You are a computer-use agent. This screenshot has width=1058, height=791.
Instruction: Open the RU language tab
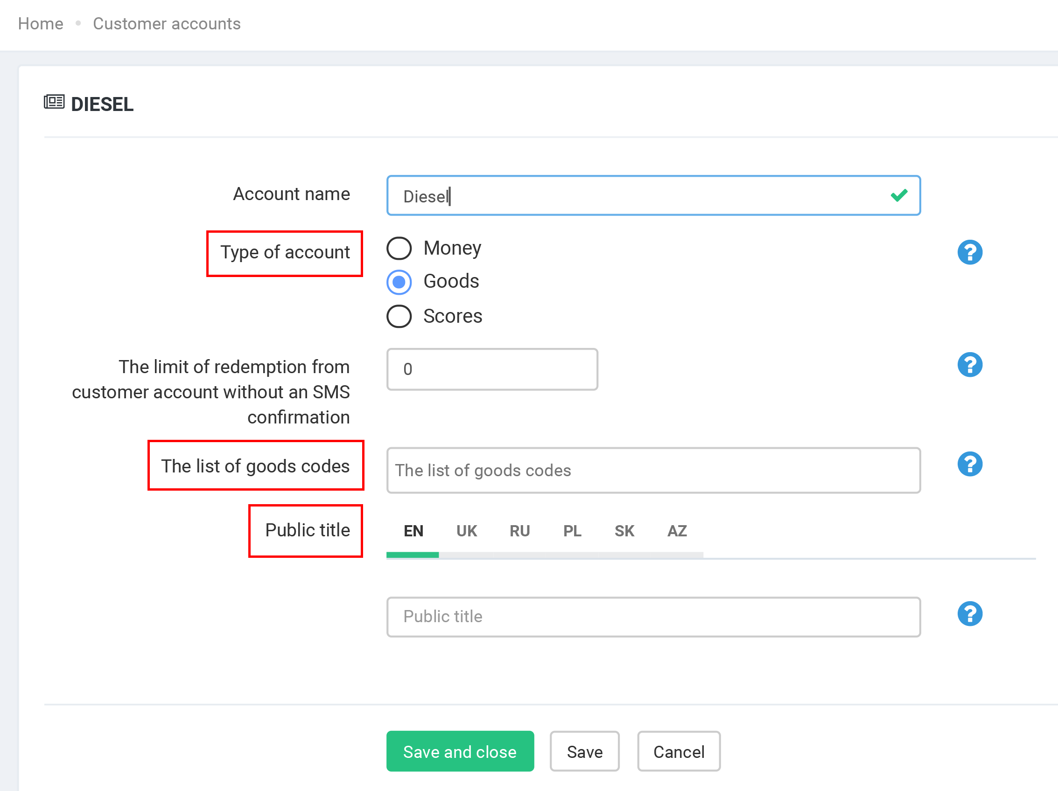point(519,531)
